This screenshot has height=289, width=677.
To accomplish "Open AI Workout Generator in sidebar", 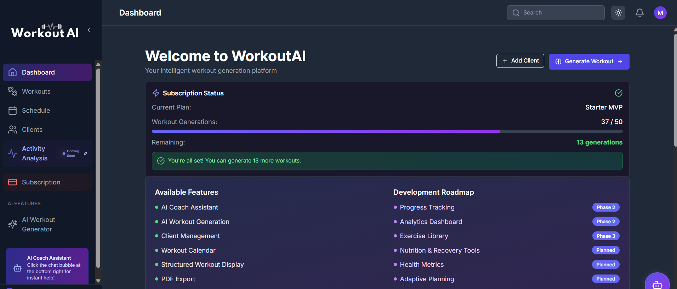I will [x=38, y=224].
